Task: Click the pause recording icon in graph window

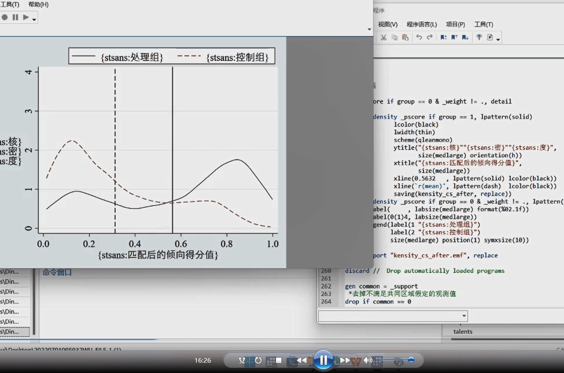Action: click(x=15, y=17)
